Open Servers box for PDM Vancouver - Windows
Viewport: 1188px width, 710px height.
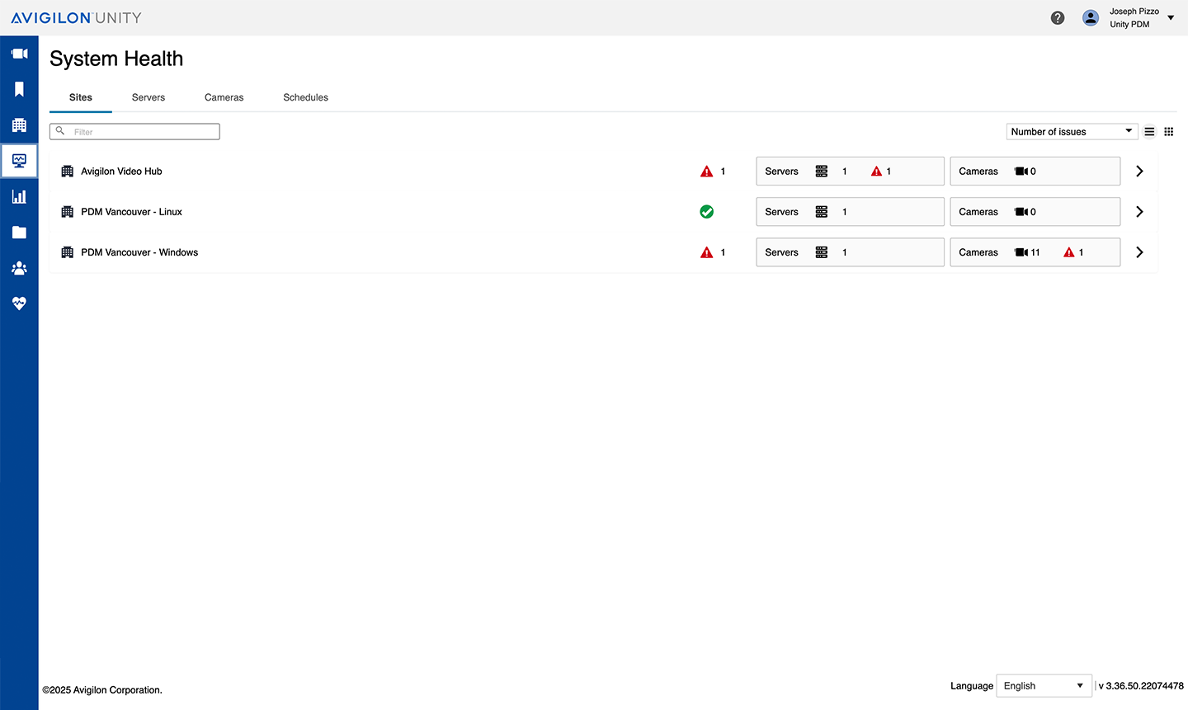(850, 252)
